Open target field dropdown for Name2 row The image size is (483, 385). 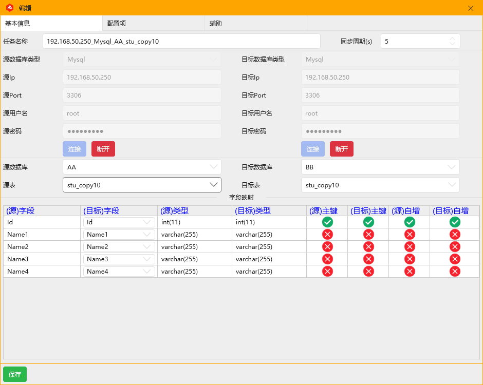(119, 247)
